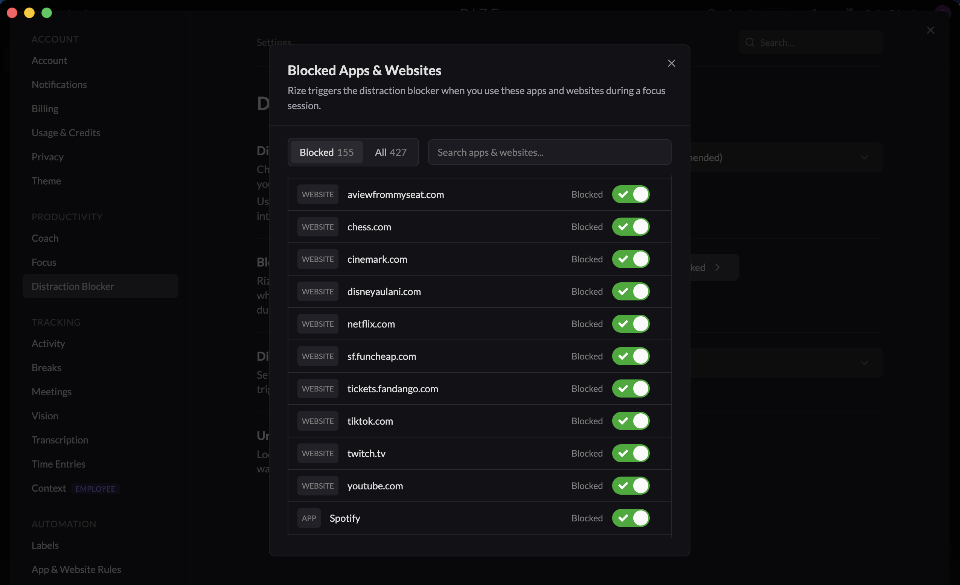This screenshot has width=960, height=585.
Task: Toggle off blocking for chess.com
Action: pos(630,227)
